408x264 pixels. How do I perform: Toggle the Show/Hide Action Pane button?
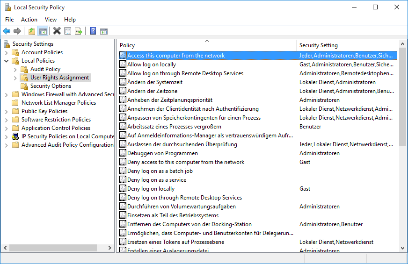(x=104, y=31)
